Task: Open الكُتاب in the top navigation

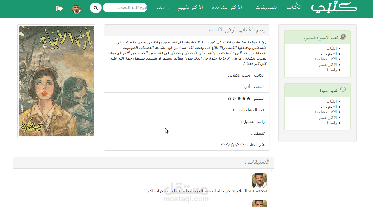Action: click(294, 7)
